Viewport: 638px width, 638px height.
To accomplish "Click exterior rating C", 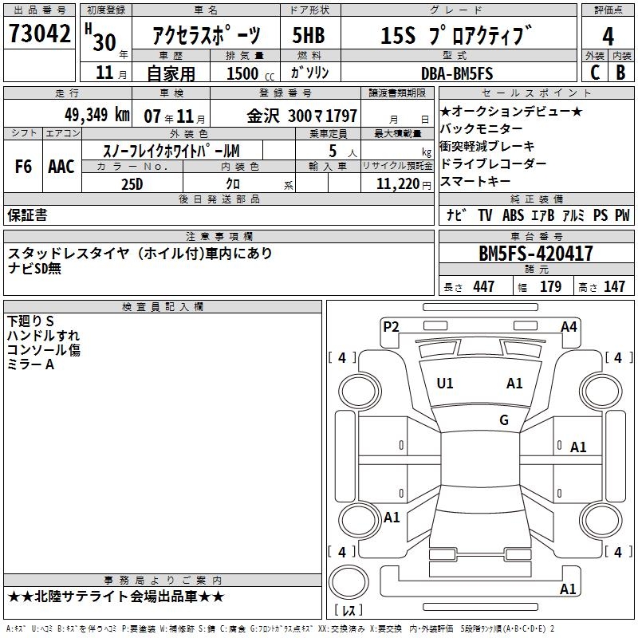I will pyautogui.click(x=595, y=73).
